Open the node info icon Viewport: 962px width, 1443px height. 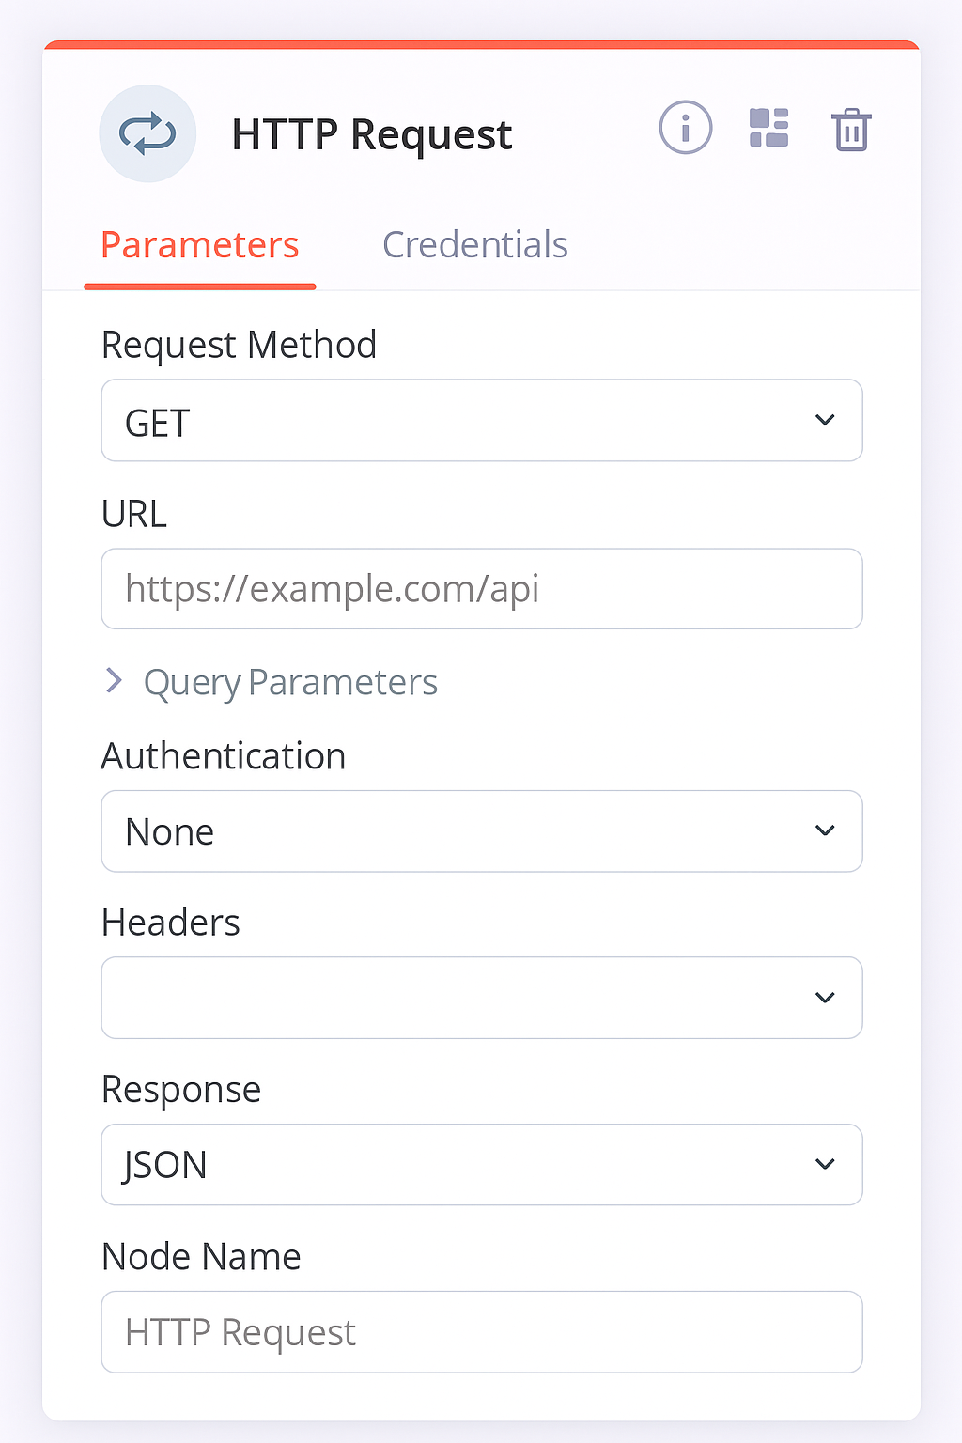tap(685, 128)
